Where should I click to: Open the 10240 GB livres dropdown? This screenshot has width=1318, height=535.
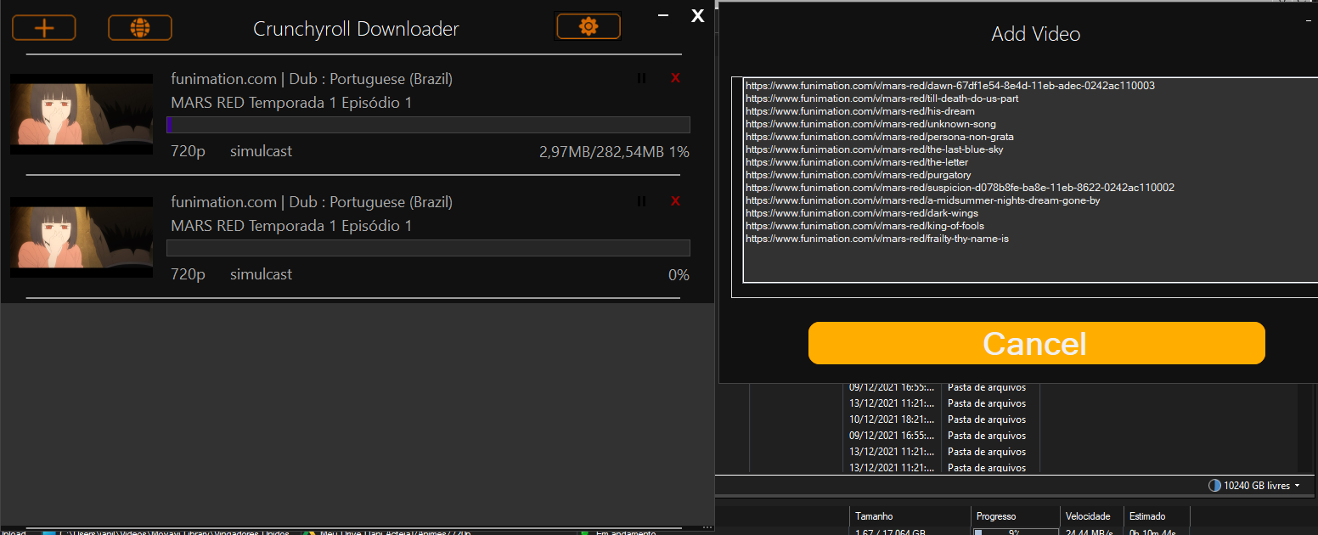pos(1253,486)
